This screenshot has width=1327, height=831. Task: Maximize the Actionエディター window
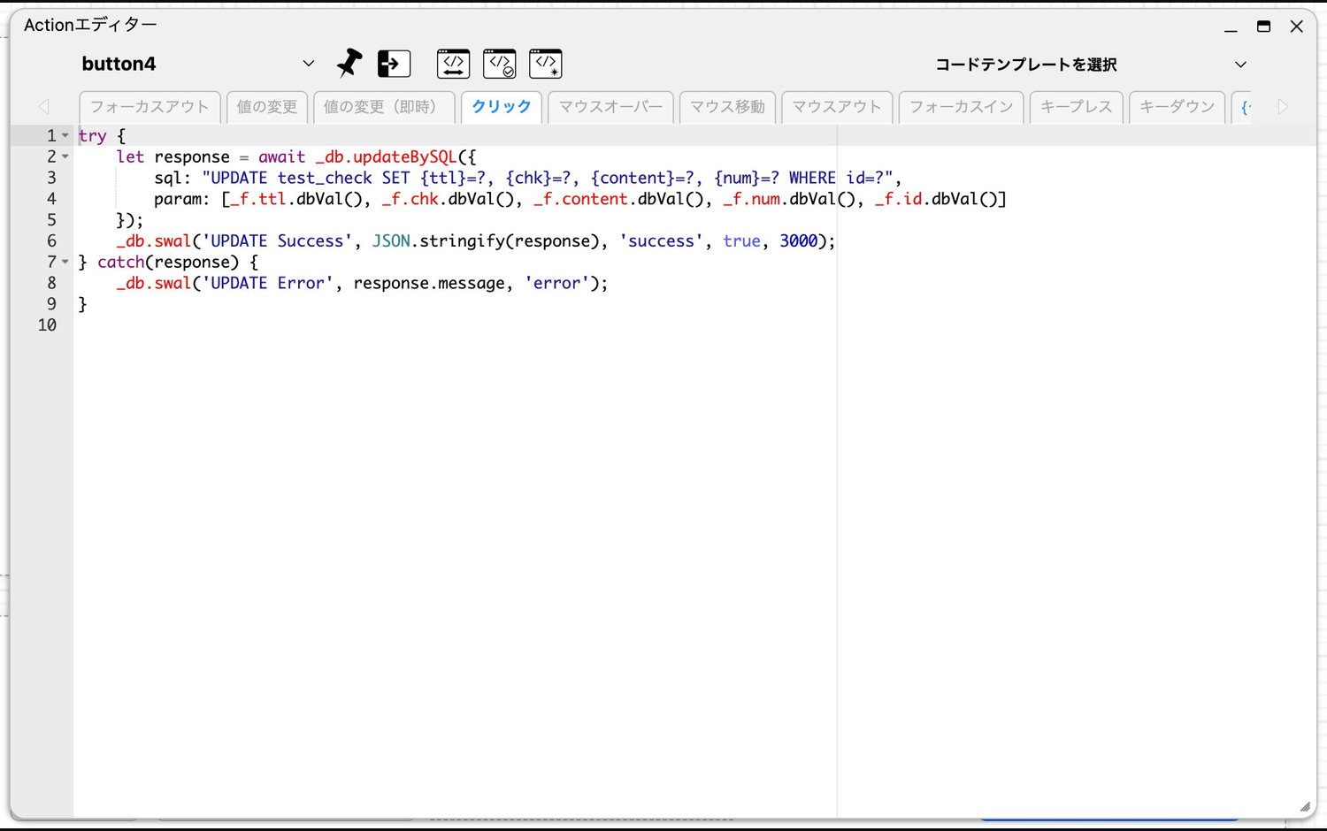tap(1263, 27)
